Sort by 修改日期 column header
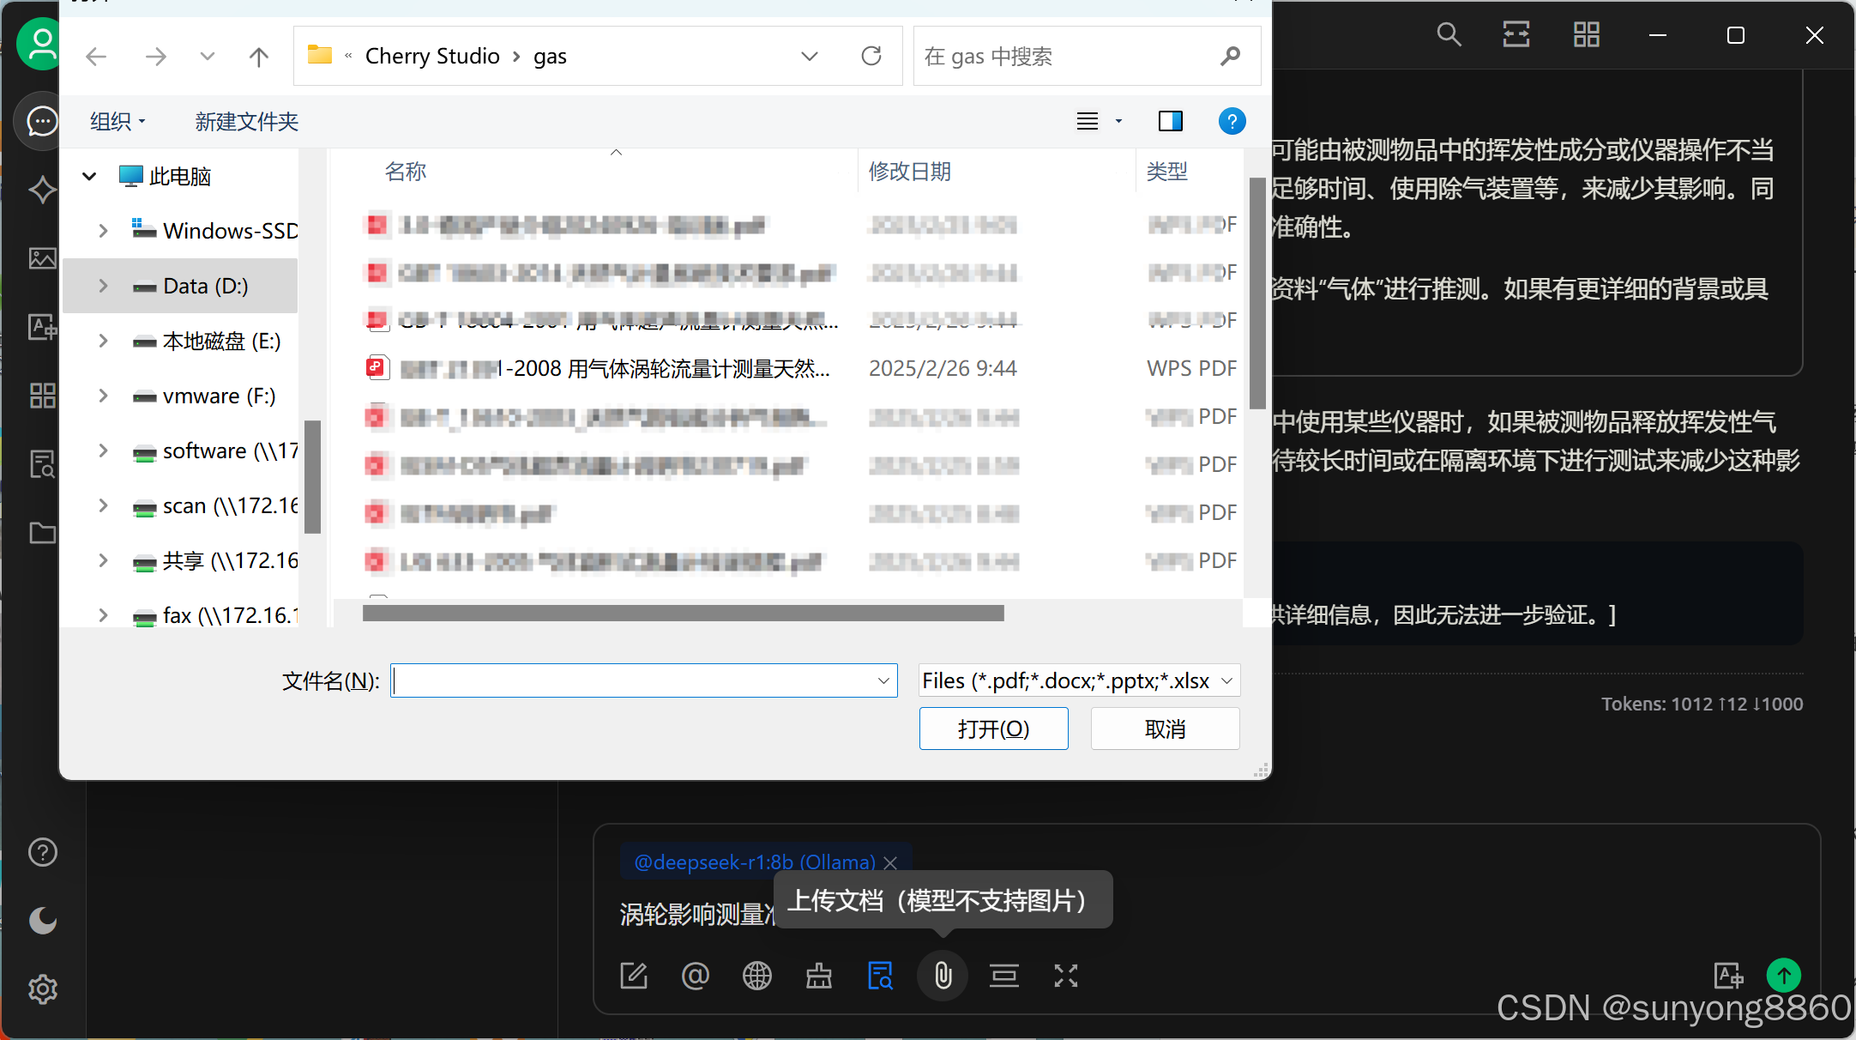1856x1040 pixels. [909, 171]
